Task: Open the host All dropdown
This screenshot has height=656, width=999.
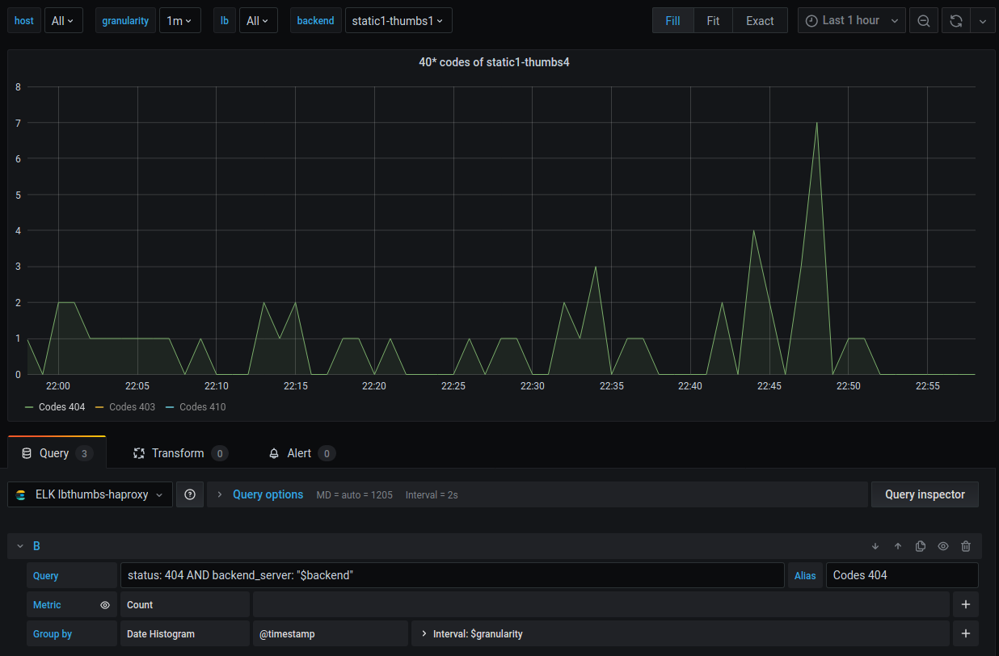Action: tap(63, 21)
